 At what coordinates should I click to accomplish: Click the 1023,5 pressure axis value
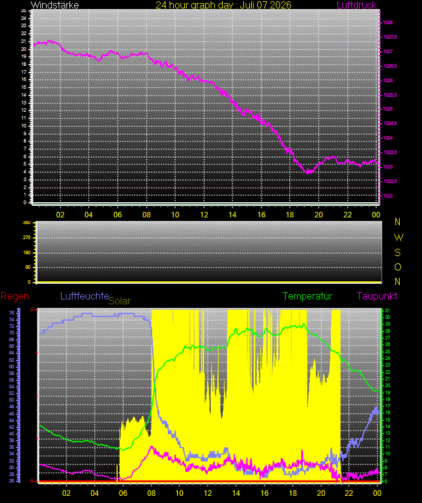(390, 152)
